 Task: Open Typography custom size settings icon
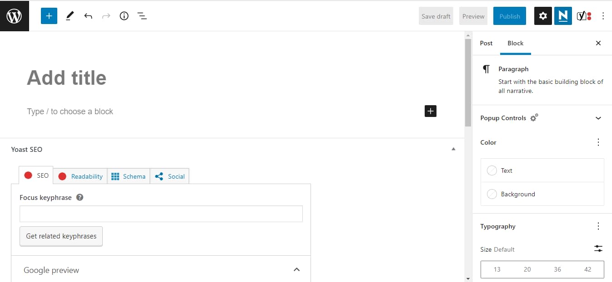[x=598, y=248]
